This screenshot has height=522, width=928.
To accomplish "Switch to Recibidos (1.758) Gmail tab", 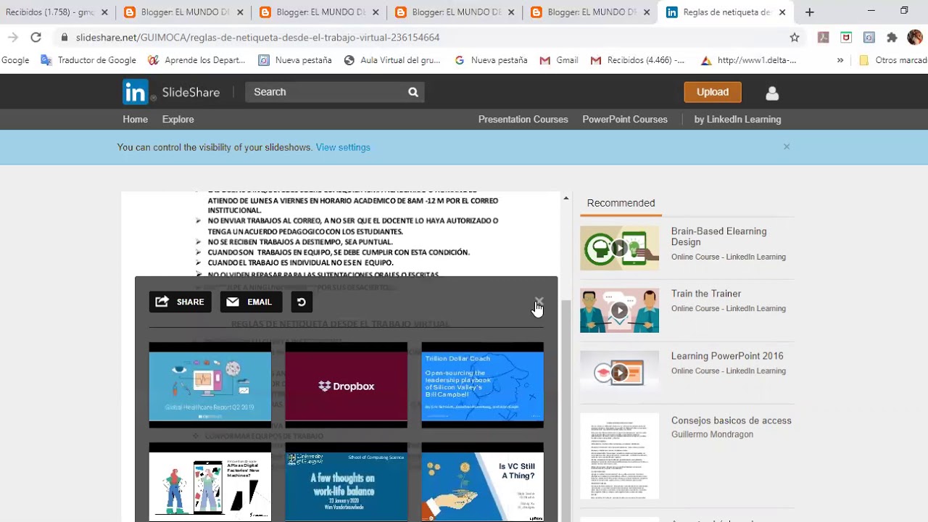I will click(56, 12).
